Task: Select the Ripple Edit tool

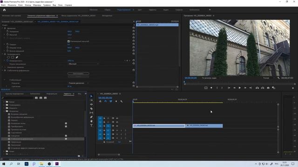Action: click(91, 104)
